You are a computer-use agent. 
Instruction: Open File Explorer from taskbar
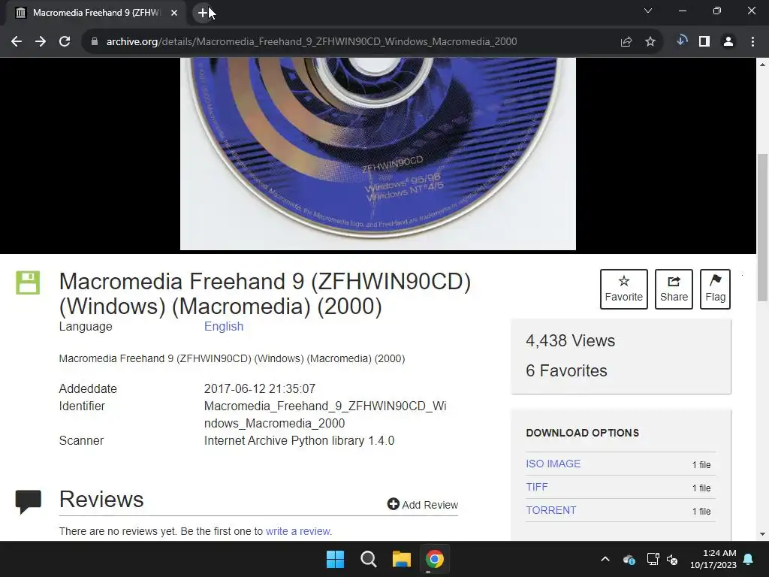401,559
